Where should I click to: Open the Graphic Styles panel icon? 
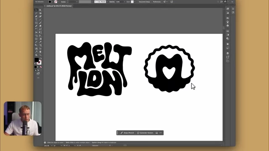click(x=228, y=48)
